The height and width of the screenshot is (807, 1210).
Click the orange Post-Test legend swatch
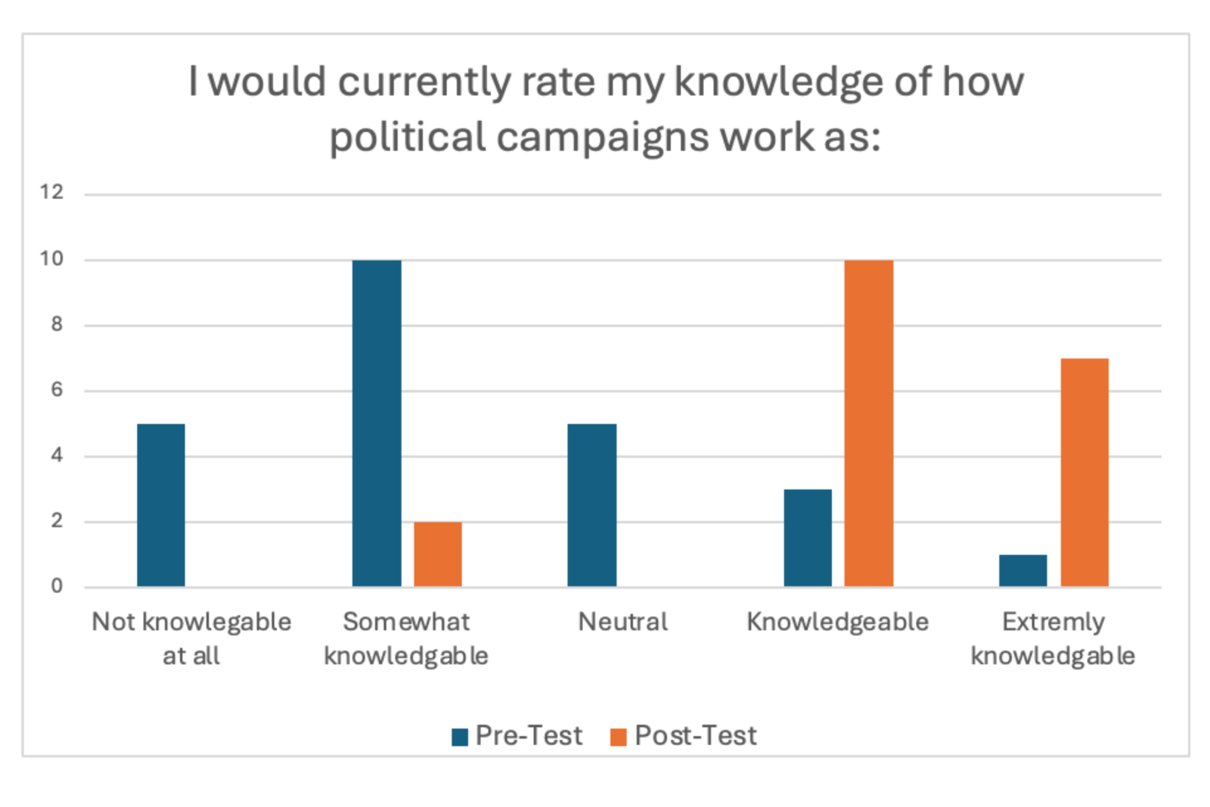point(619,737)
